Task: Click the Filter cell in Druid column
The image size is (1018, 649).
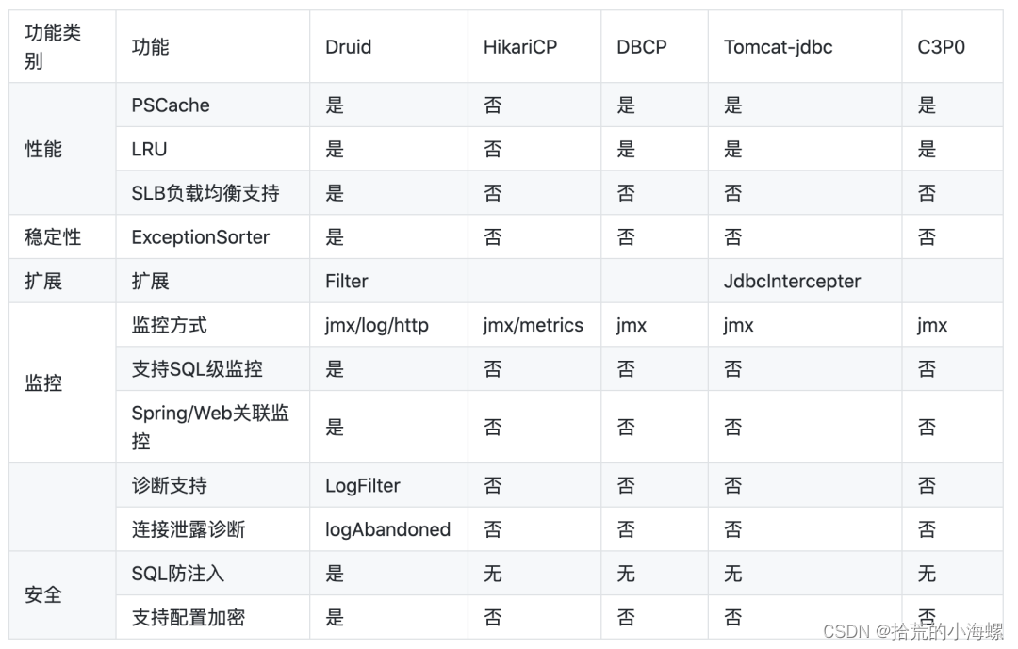Action: click(x=388, y=281)
